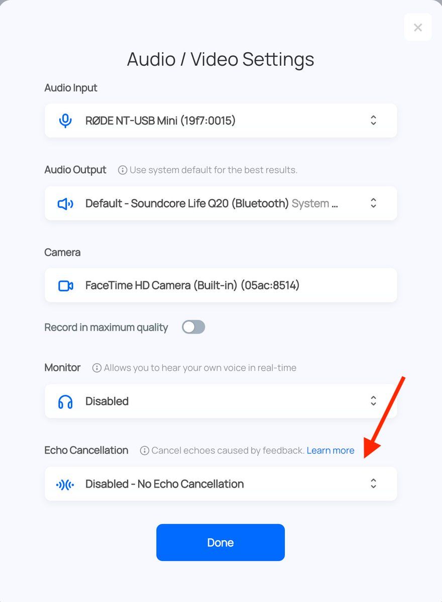Toggle Record in maximum quality switch
The image size is (442, 602).
pyautogui.click(x=193, y=328)
